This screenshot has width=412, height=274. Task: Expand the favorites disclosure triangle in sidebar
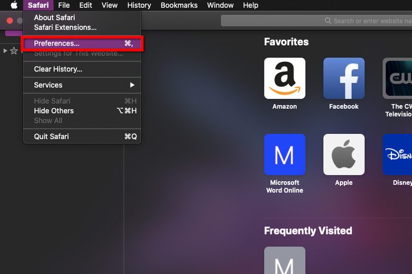point(5,51)
